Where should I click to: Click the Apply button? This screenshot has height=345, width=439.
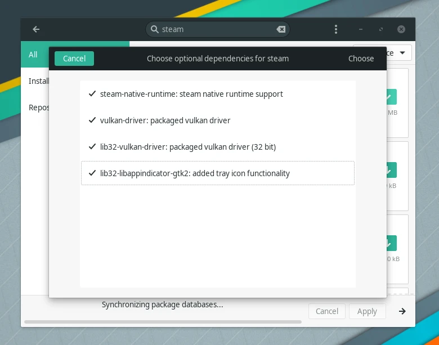(x=367, y=311)
